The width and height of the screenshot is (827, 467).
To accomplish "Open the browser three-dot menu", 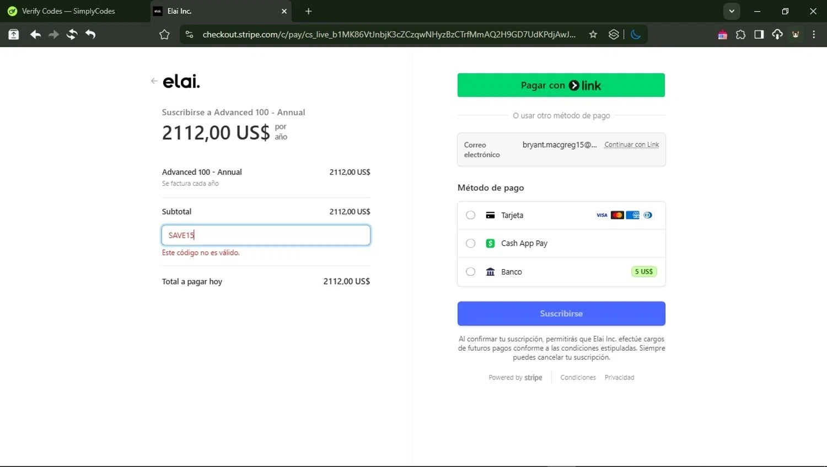I will (814, 35).
